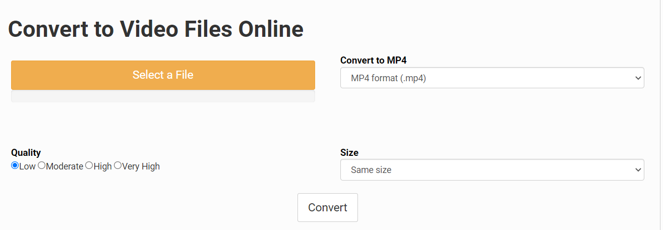663x230 pixels.
Task: Expand the Same size dropdown
Action: point(492,170)
